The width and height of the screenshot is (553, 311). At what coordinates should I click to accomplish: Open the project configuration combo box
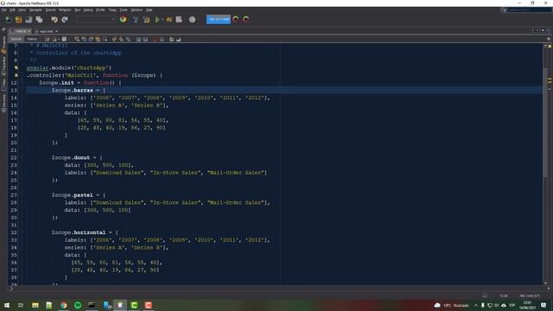click(x=96, y=19)
